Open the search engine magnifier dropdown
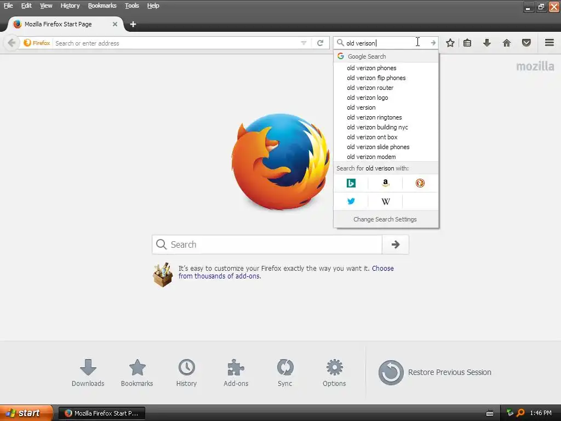Viewport: 561px width, 421px height. tap(340, 43)
